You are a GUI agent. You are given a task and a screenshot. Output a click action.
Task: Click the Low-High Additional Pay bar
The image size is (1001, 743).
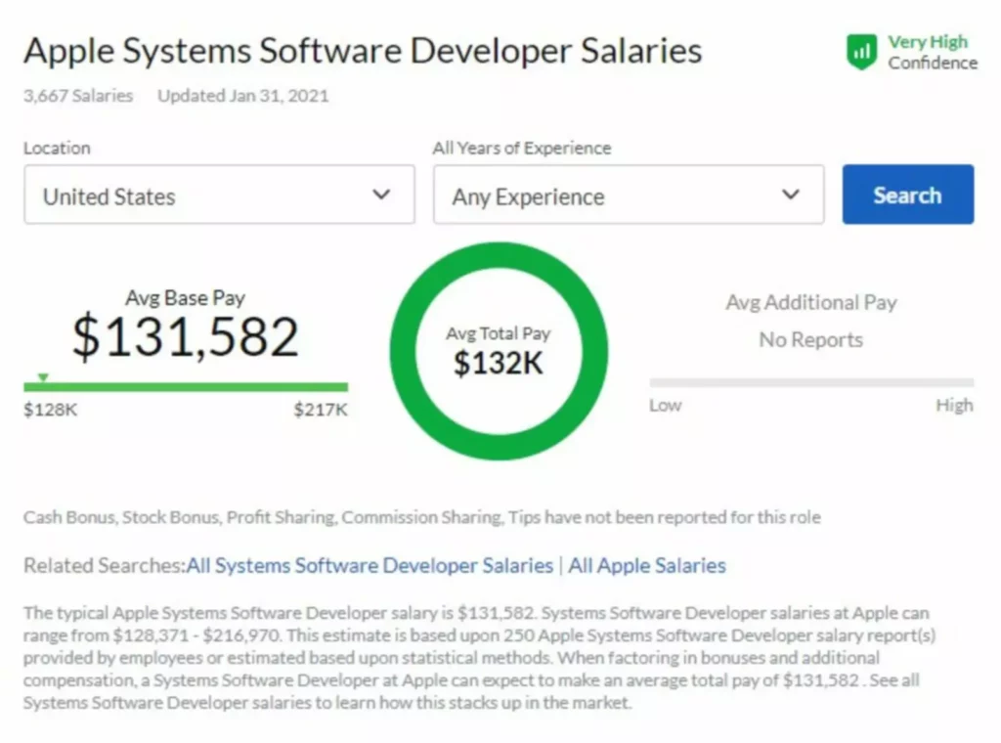pos(809,381)
